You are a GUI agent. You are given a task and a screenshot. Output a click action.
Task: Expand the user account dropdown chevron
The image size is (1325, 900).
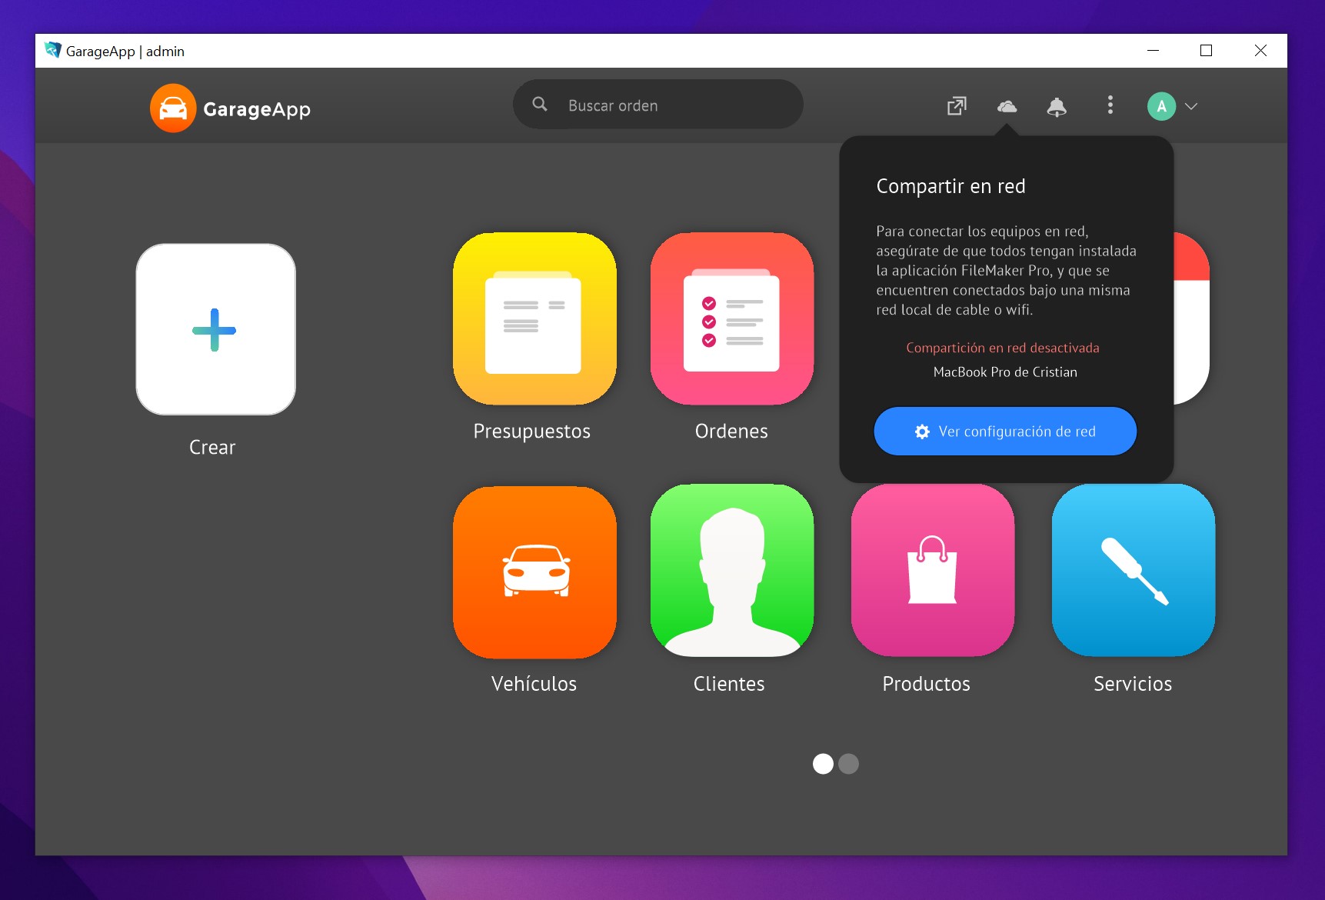pyautogui.click(x=1191, y=106)
